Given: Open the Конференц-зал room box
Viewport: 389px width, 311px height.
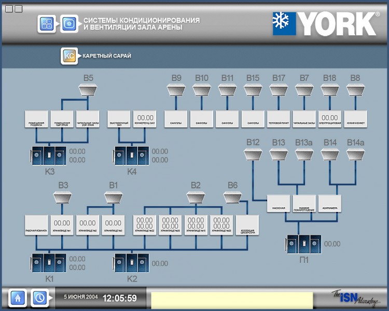Looking at the screenshot, I should tap(145, 119).
